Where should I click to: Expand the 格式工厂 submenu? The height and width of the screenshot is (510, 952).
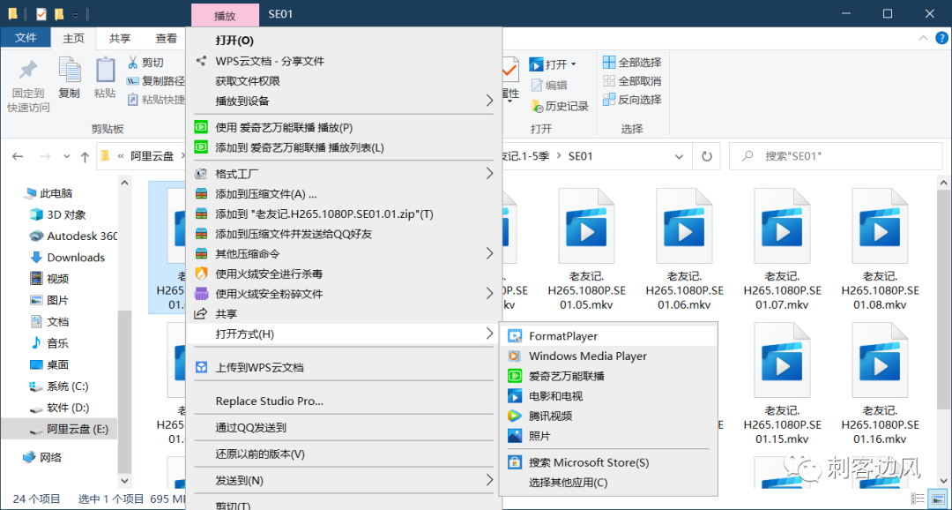click(x=344, y=174)
